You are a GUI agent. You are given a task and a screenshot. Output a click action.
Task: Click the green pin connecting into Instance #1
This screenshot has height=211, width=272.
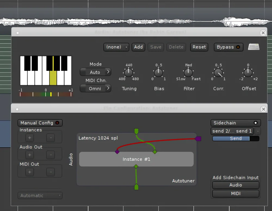154,152
